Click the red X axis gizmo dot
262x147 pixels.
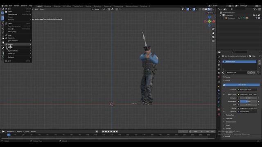(214, 21)
